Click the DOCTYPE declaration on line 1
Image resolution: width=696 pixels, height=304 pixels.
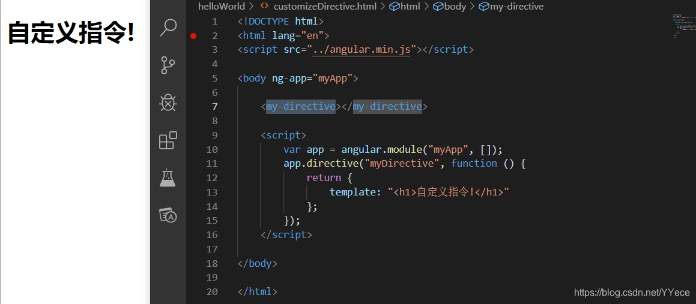coord(280,21)
